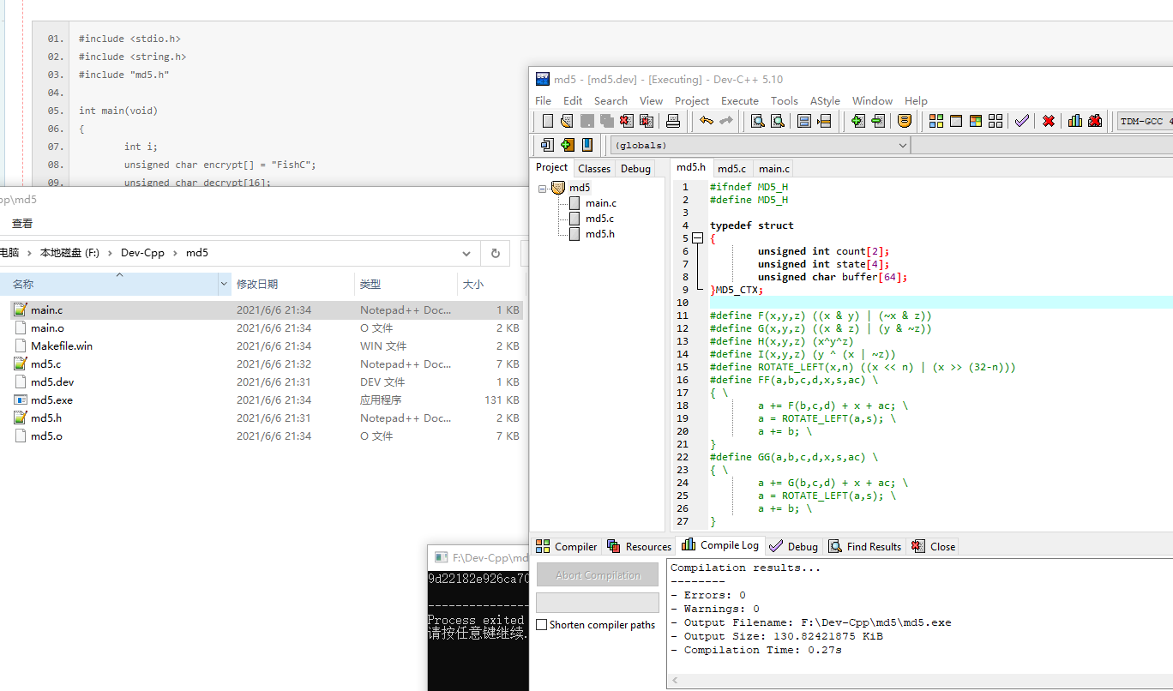1173x691 pixels.
Task: Click Add to project plus icon
Action: tap(857, 121)
